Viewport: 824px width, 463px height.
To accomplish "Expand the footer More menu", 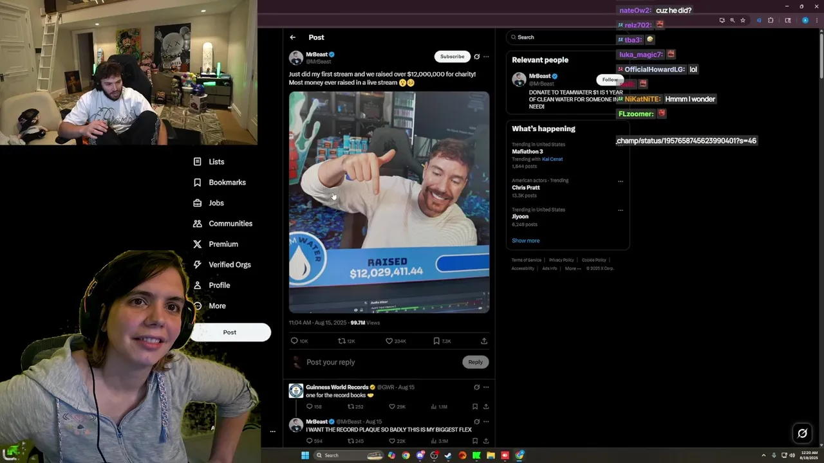I will (572, 269).
